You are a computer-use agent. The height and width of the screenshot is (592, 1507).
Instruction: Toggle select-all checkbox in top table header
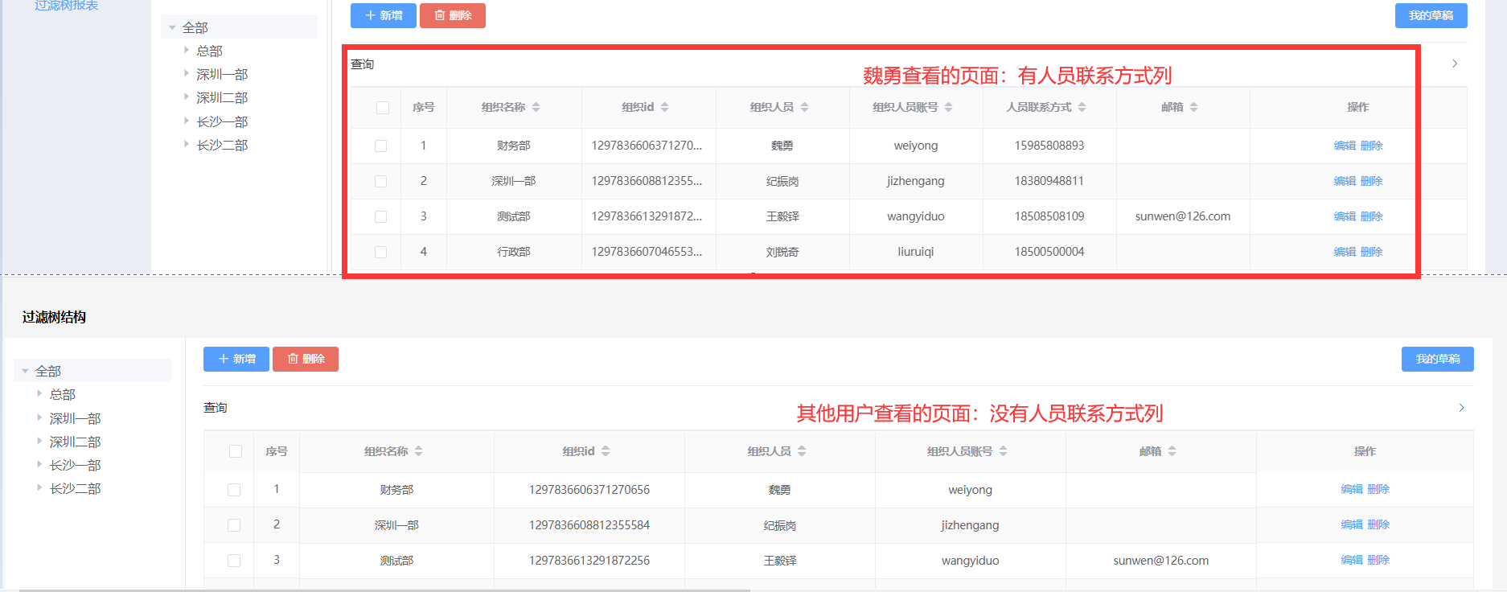tap(383, 108)
